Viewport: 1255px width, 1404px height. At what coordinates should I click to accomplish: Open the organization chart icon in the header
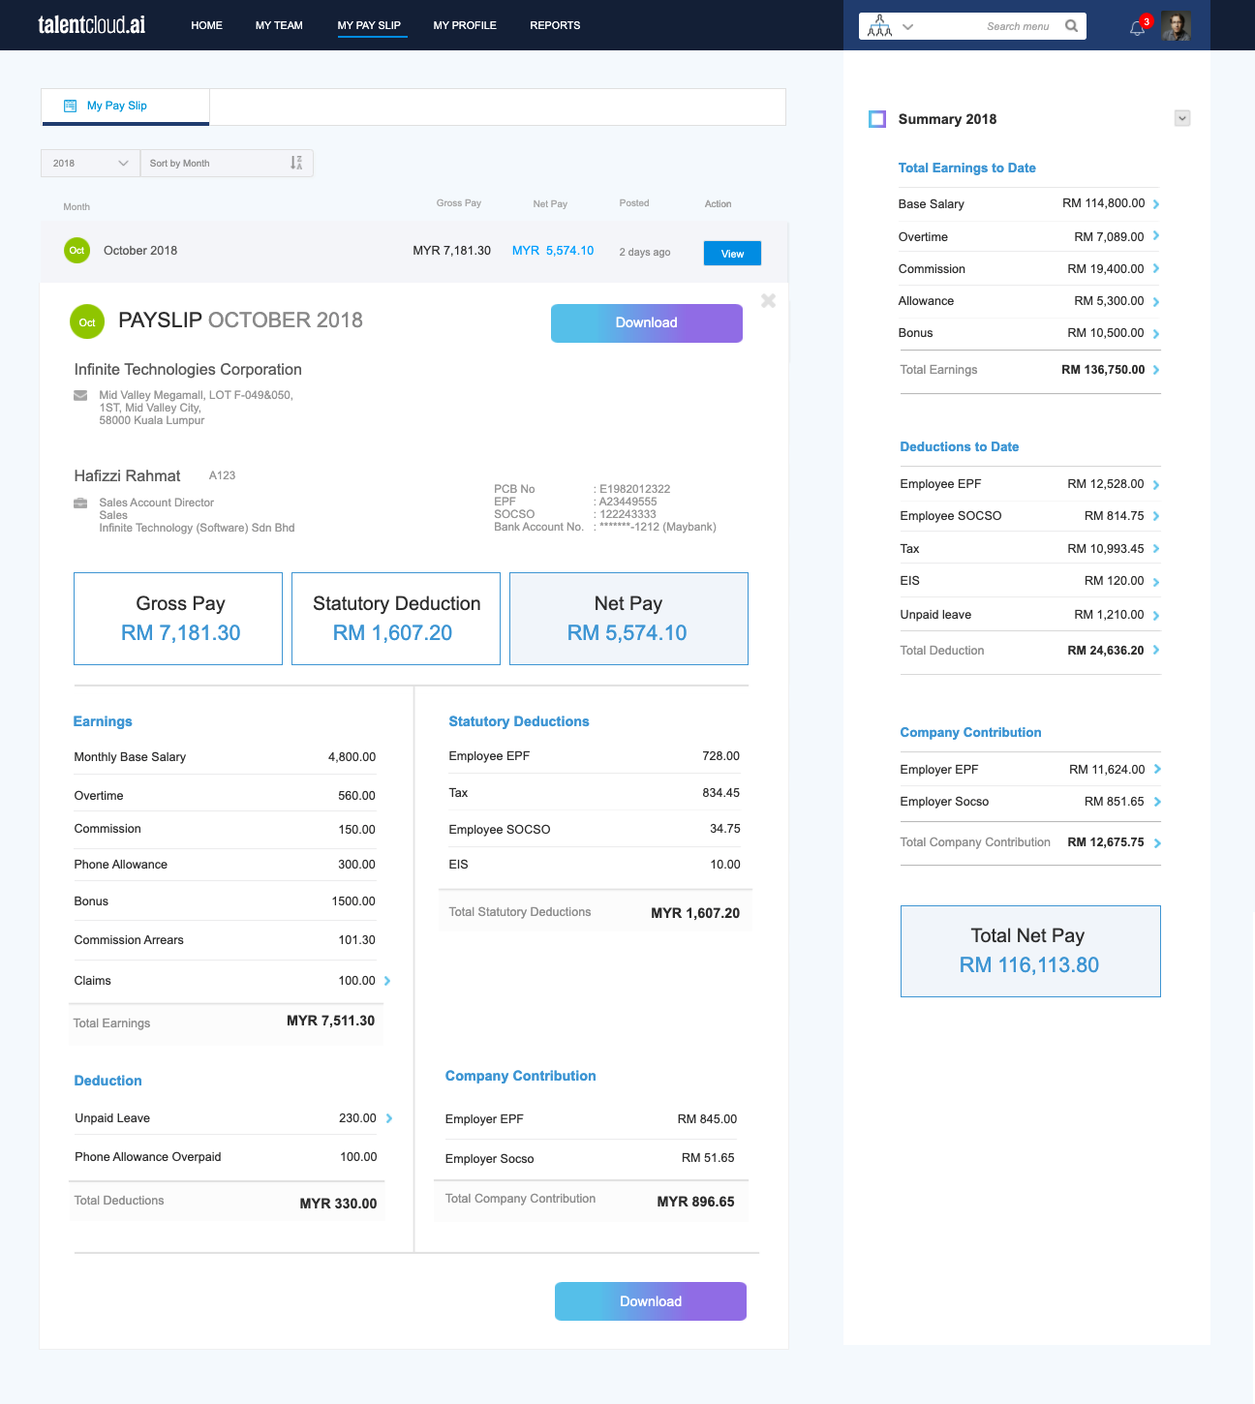click(x=879, y=26)
